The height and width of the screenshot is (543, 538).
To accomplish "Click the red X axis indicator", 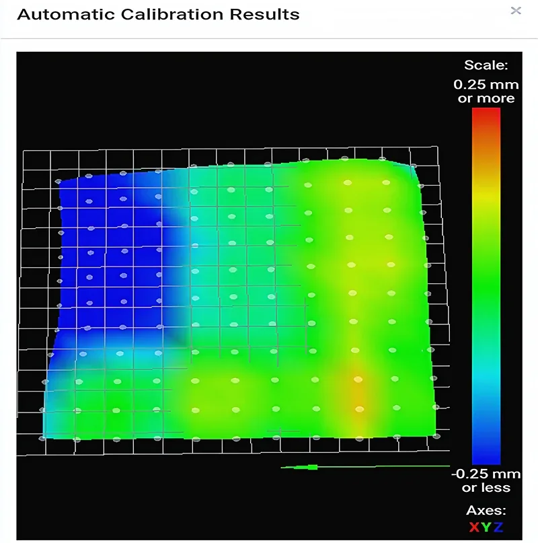I will click(x=475, y=527).
